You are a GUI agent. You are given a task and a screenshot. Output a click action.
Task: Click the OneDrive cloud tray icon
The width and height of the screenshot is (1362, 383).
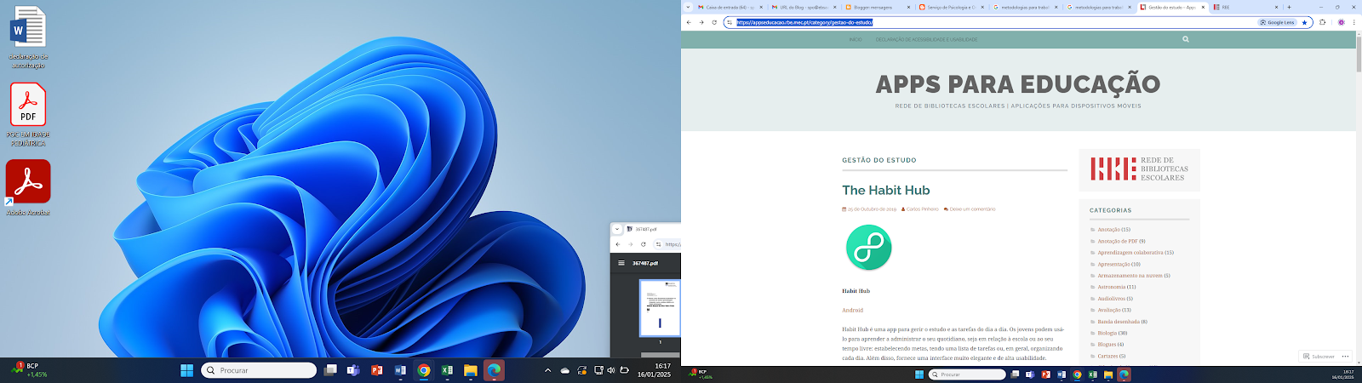(x=565, y=370)
